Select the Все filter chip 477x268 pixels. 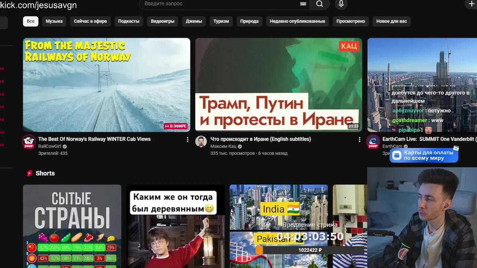[x=31, y=21]
